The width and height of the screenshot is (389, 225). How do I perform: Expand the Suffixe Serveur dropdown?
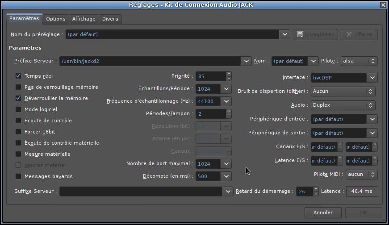click(228, 191)
